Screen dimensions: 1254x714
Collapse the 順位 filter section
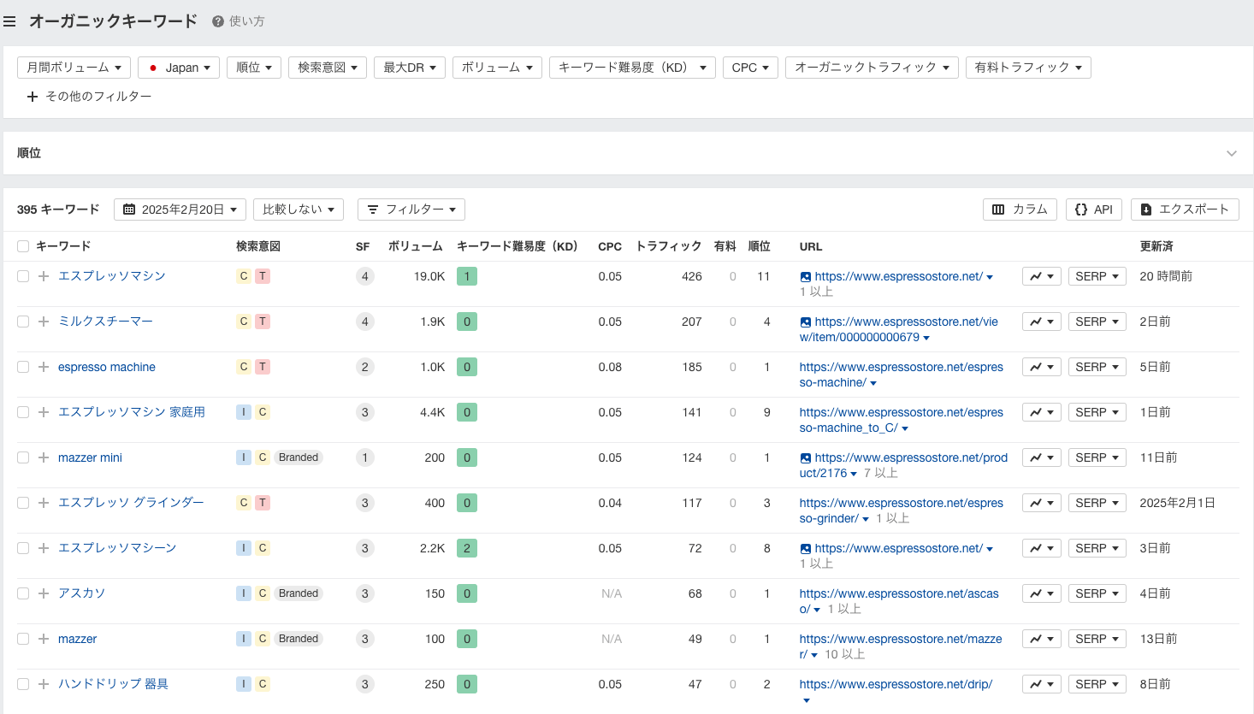(x=1232, y=153)
